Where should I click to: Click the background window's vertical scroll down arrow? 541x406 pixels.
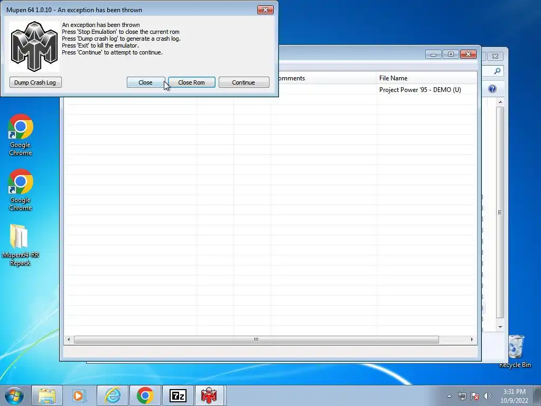(x=500, y=327)
